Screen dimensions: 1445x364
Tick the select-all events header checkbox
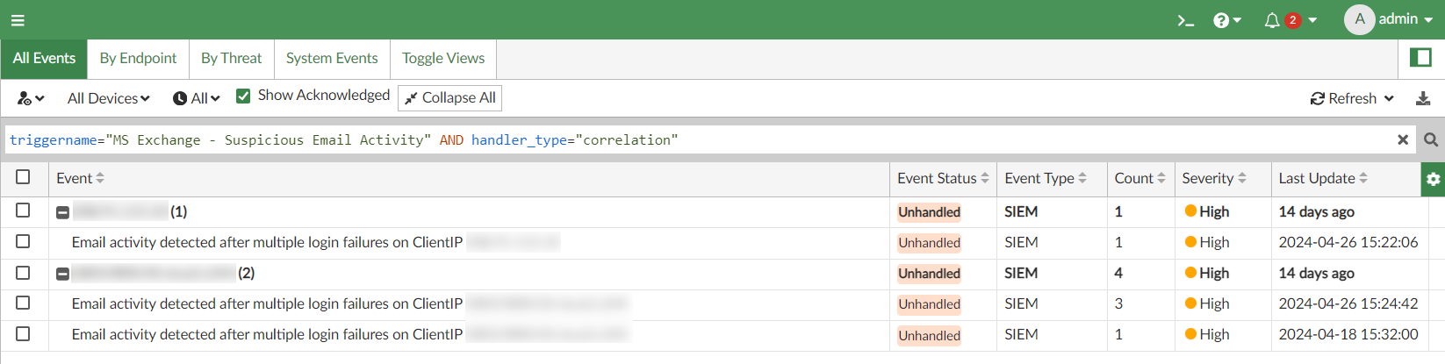(x=23, y=177)
